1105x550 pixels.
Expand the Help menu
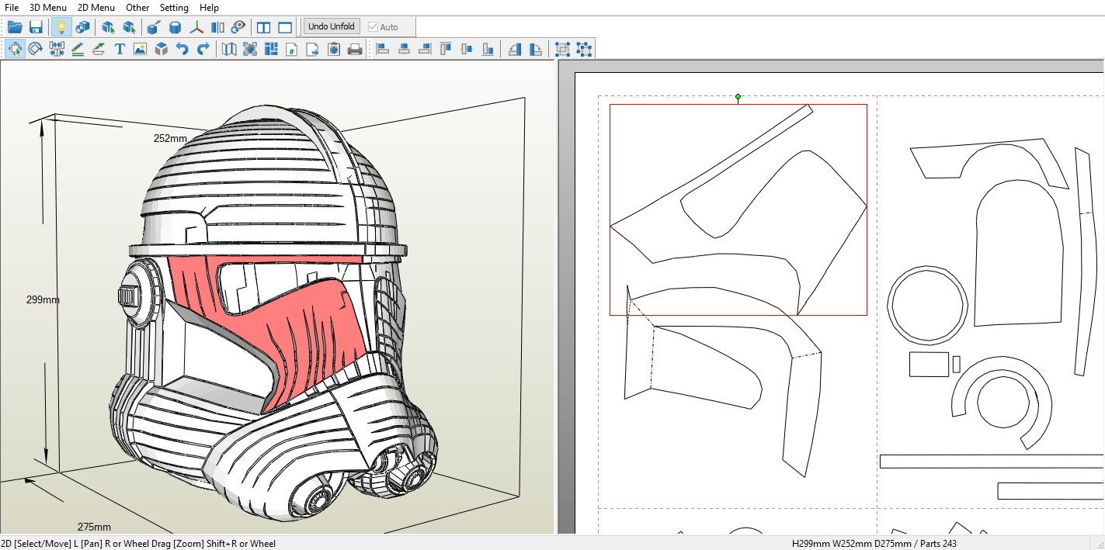pos(209,7)
